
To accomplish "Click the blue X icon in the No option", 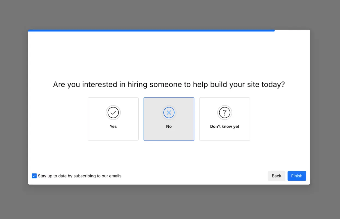I will (169, 112).
